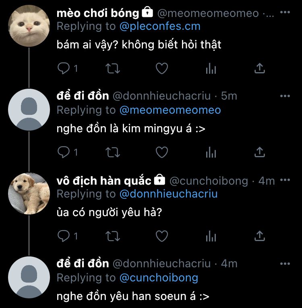Reply to mèo chơi bóng's tweet
The image size is (302, 308).
(x=63, y=68)
